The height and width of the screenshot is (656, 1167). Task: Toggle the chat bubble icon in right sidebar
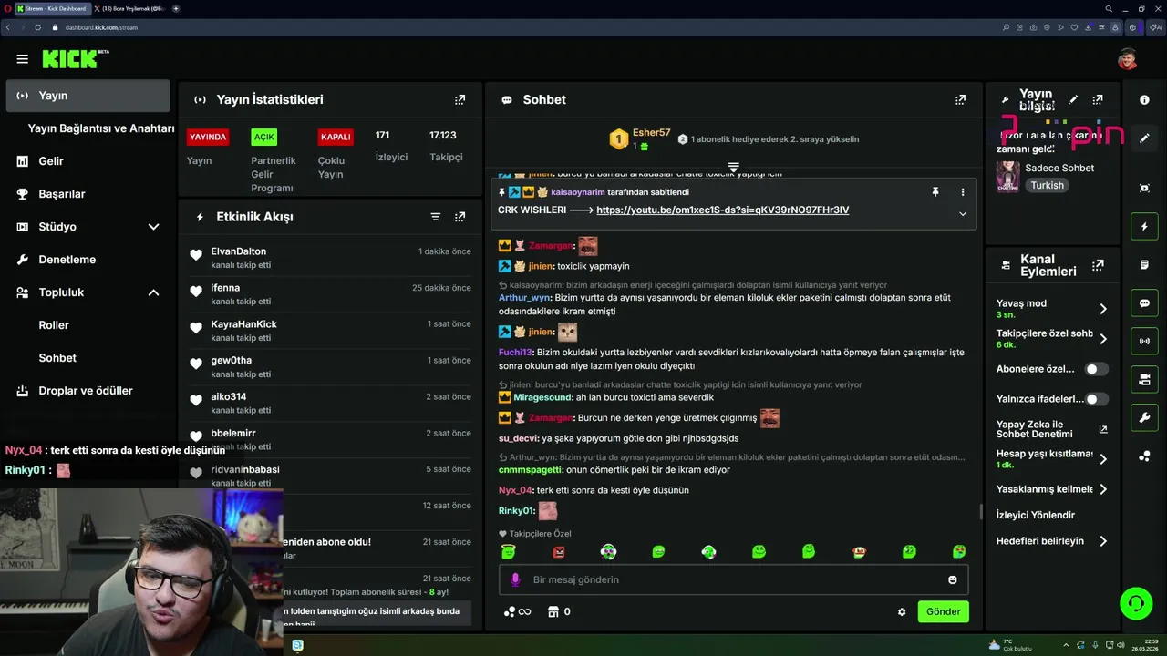coord(1144,302)
